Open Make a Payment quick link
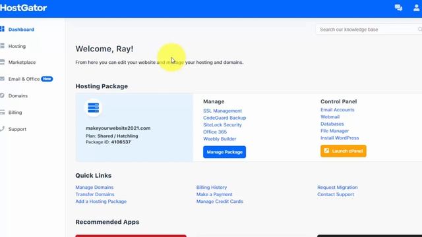Screen dimensions: 422x237 [214, 194]
